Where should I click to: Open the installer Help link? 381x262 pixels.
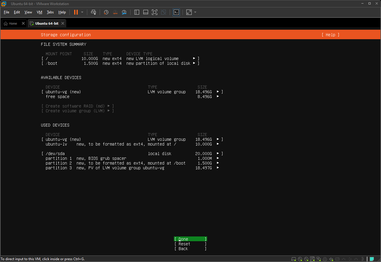click(x=330, y=35)
